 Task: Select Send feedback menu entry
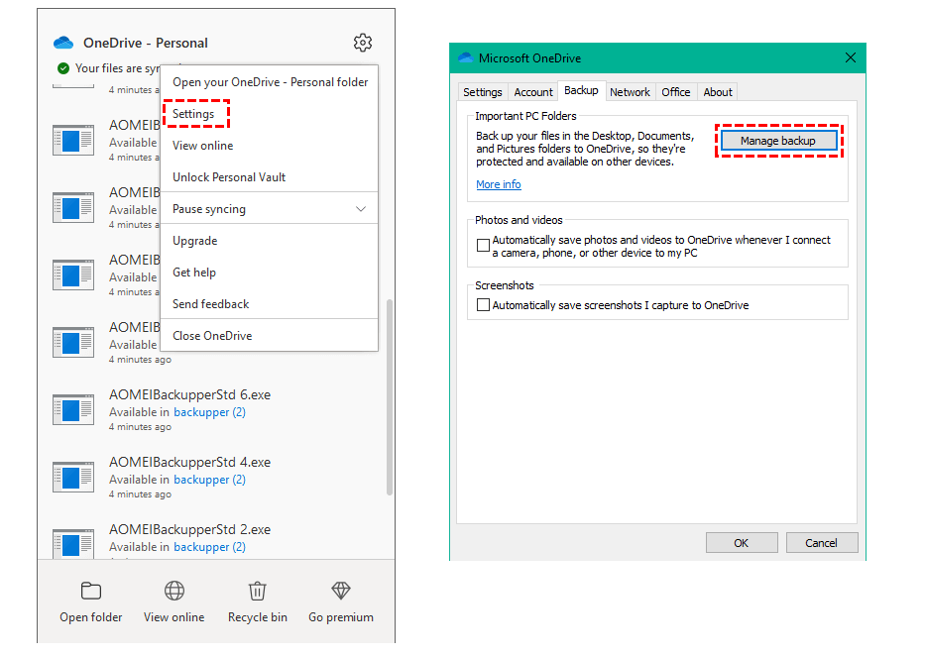pyautogui.click(x=270, y=304)
